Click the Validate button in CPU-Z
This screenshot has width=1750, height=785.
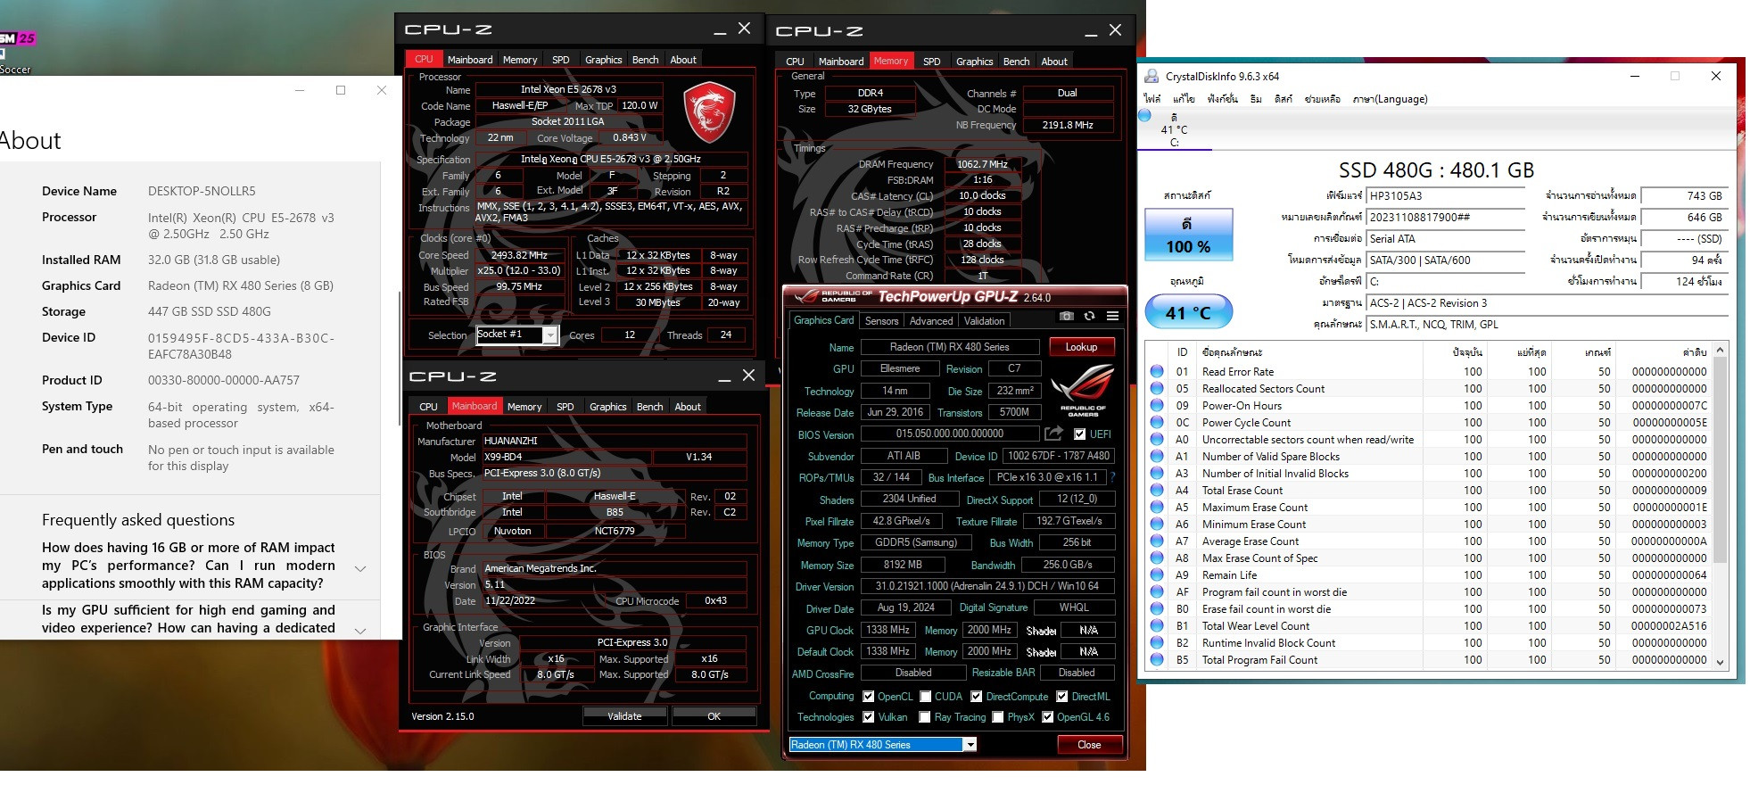point(624,716)
